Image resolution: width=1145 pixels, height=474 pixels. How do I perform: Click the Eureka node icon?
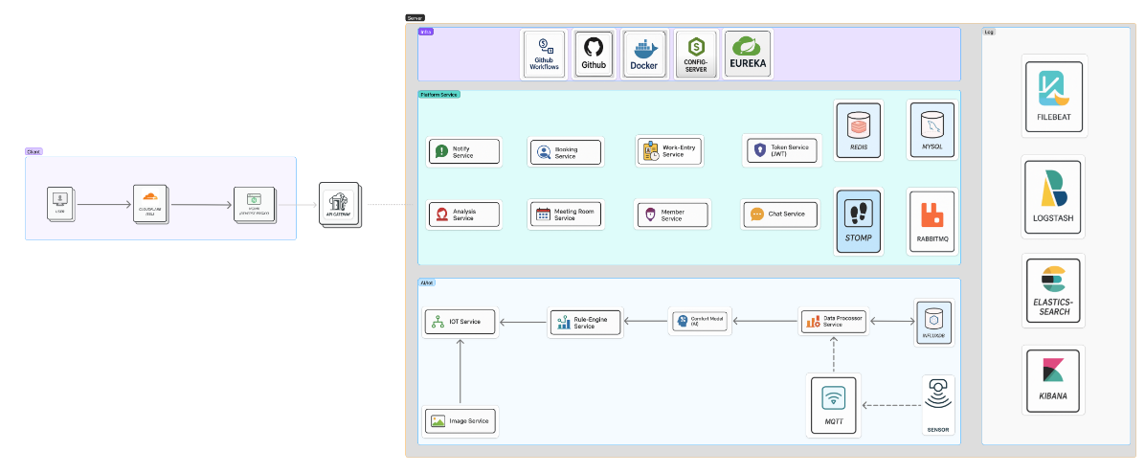click(747, 45)
